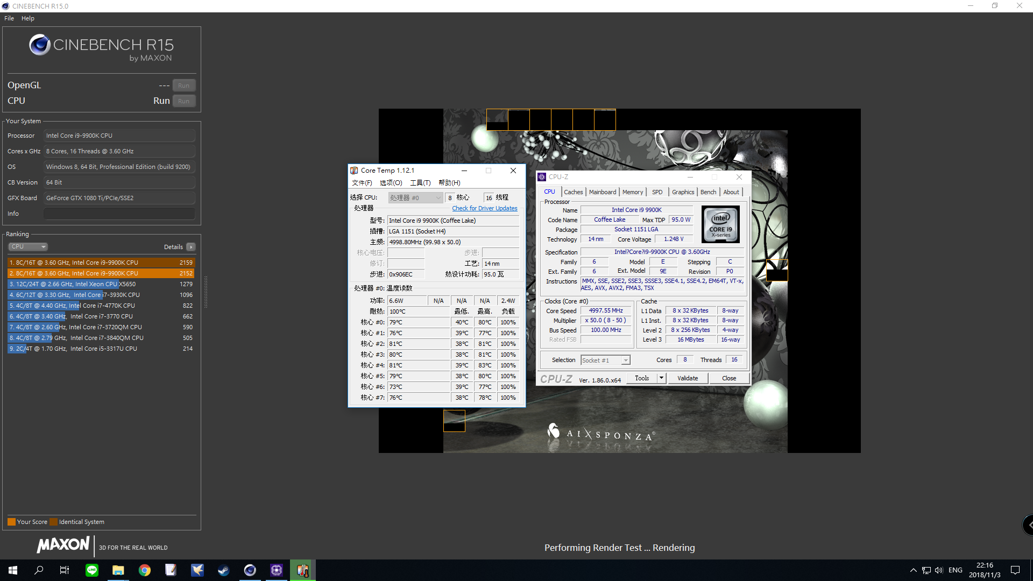Click CPU-Z Close button
This screenshot has width=1033, height=581.
click(730, 378)
